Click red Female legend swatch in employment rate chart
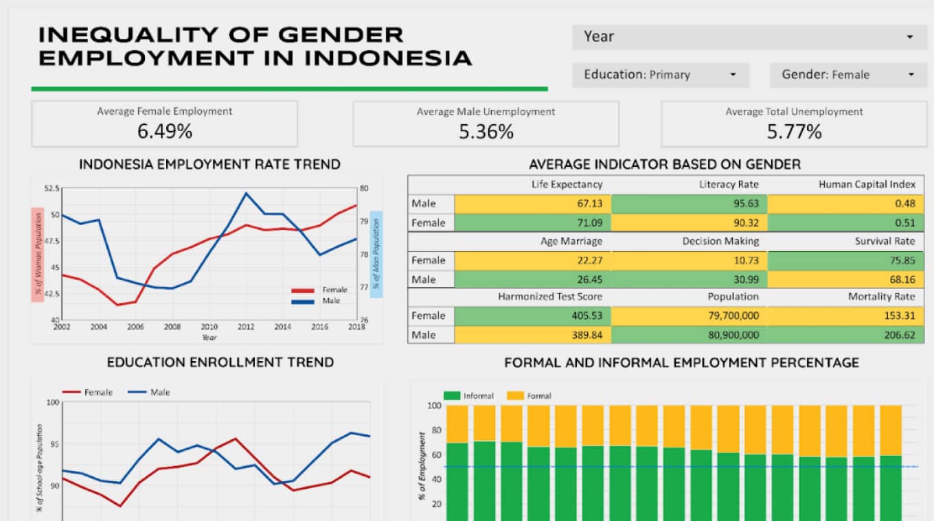 (303, 290)
